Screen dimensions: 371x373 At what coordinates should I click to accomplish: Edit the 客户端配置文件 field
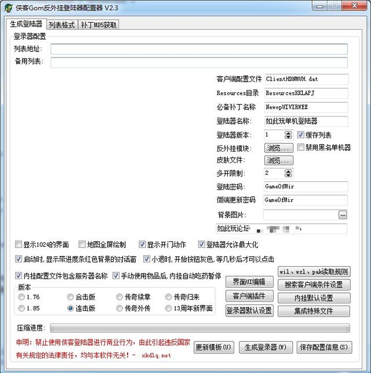307,79
